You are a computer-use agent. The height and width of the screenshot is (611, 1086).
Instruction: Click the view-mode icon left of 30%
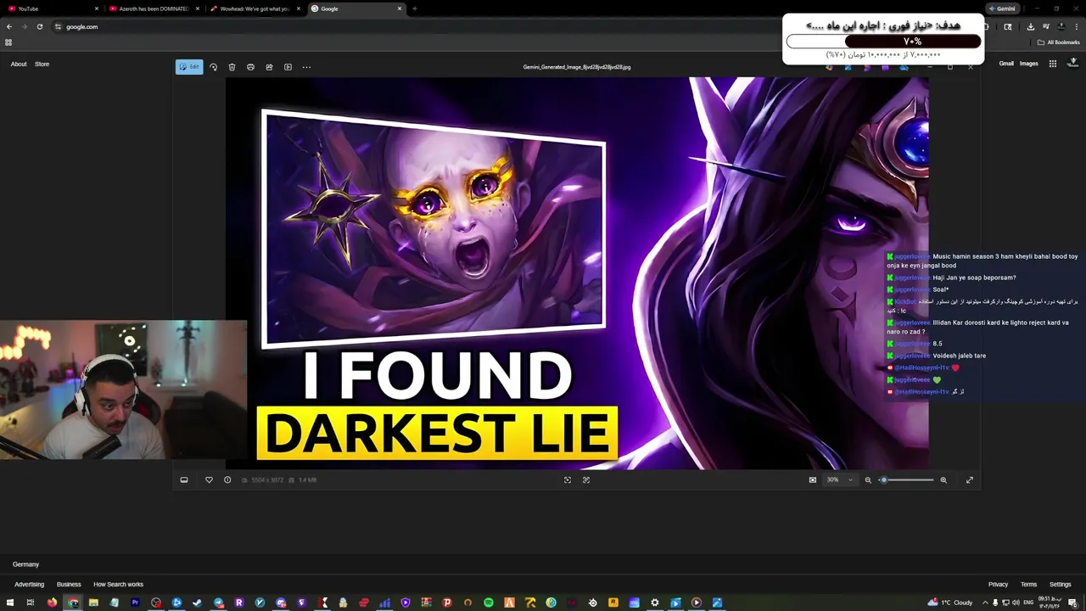pyautogui.click(x=813, y=479)
